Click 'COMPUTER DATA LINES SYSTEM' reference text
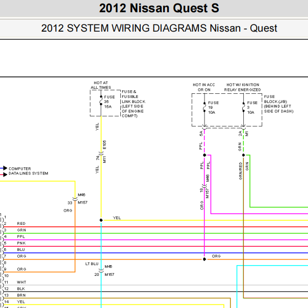 tap(28, 171)
